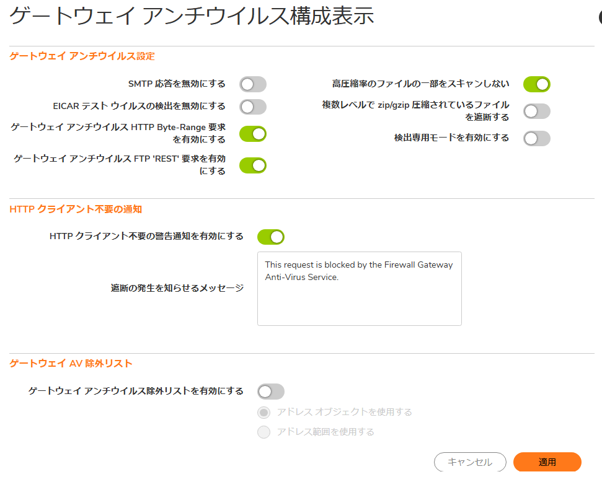Disable 高圧縮率のファイルの一部をスキャンしない toggle
This screenshot has width=602, height=482.
(537, 84)
